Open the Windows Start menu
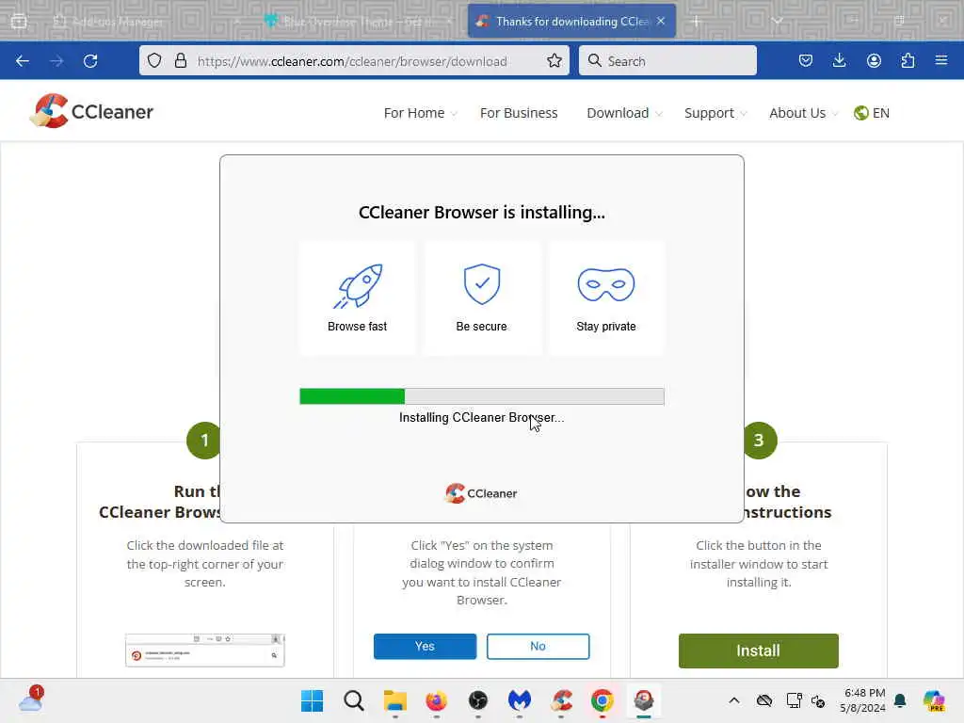 tap(312, 700)
